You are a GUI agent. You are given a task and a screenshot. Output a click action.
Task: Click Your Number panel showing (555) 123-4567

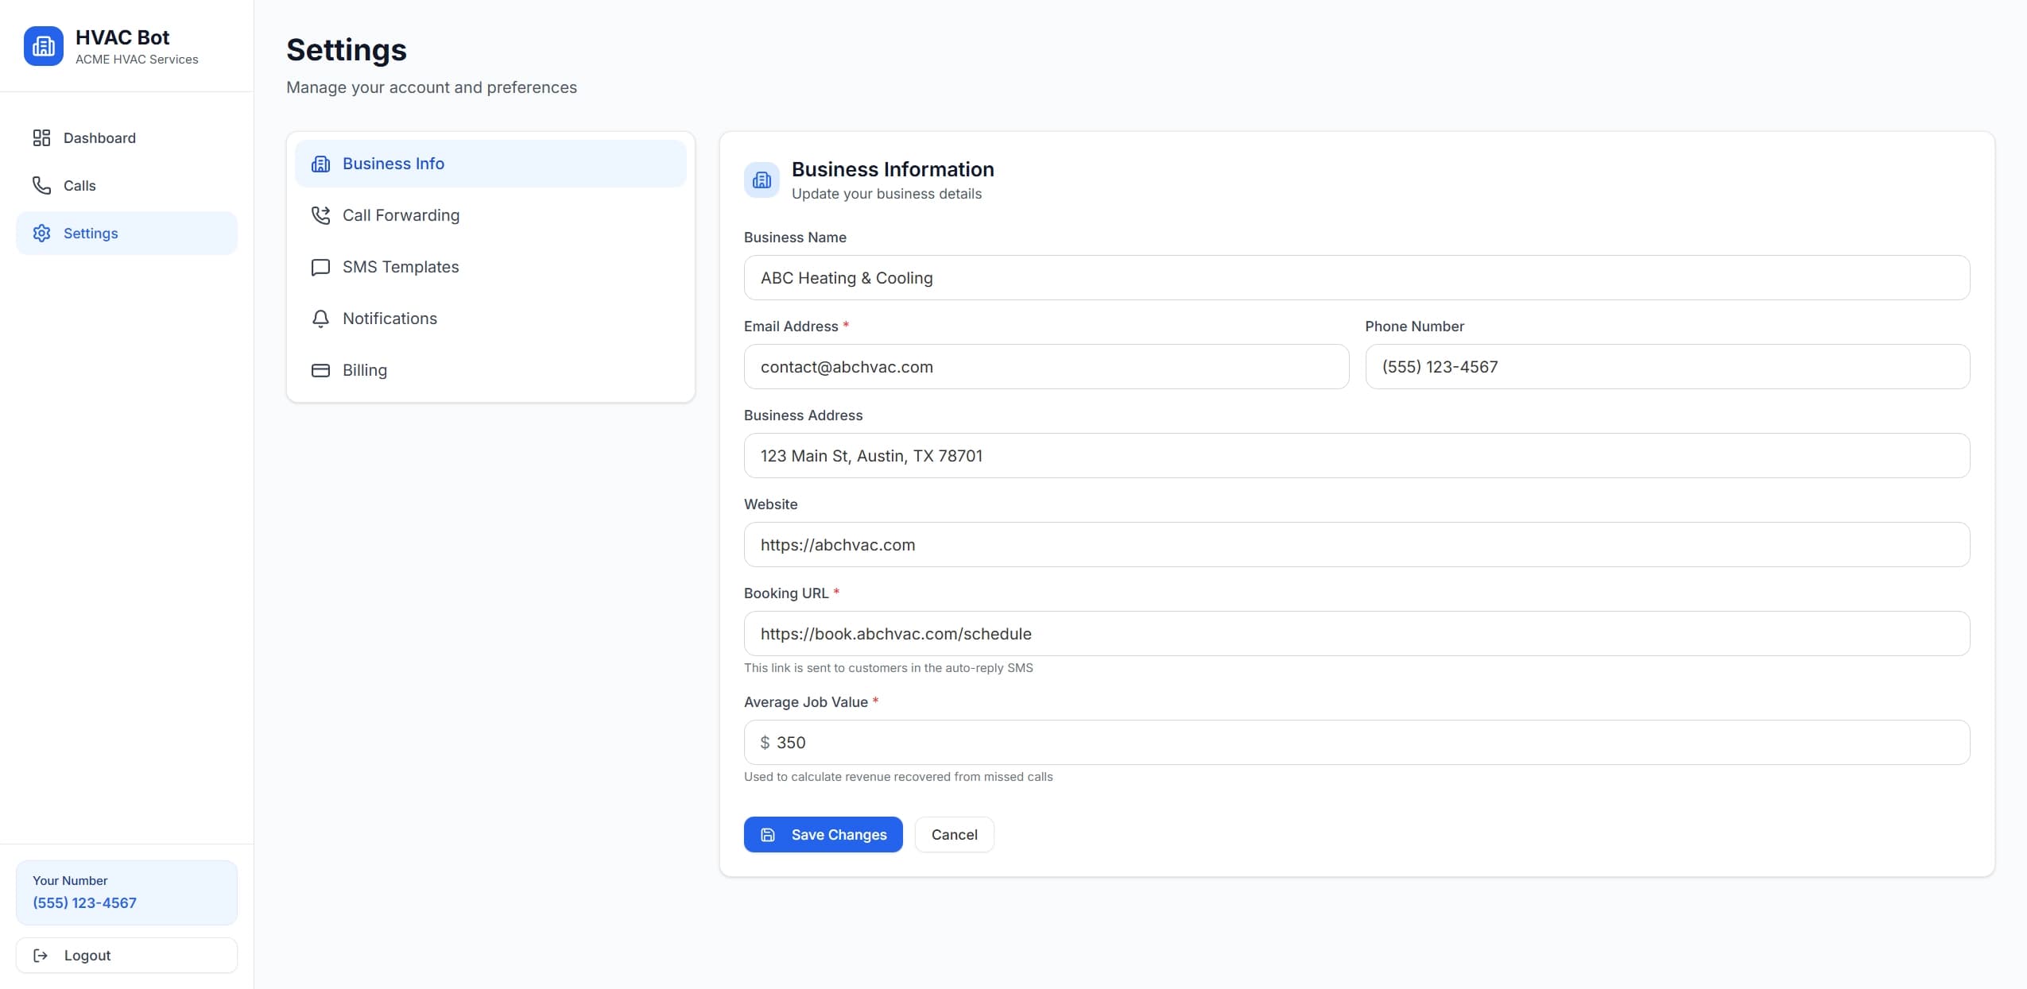126,892
